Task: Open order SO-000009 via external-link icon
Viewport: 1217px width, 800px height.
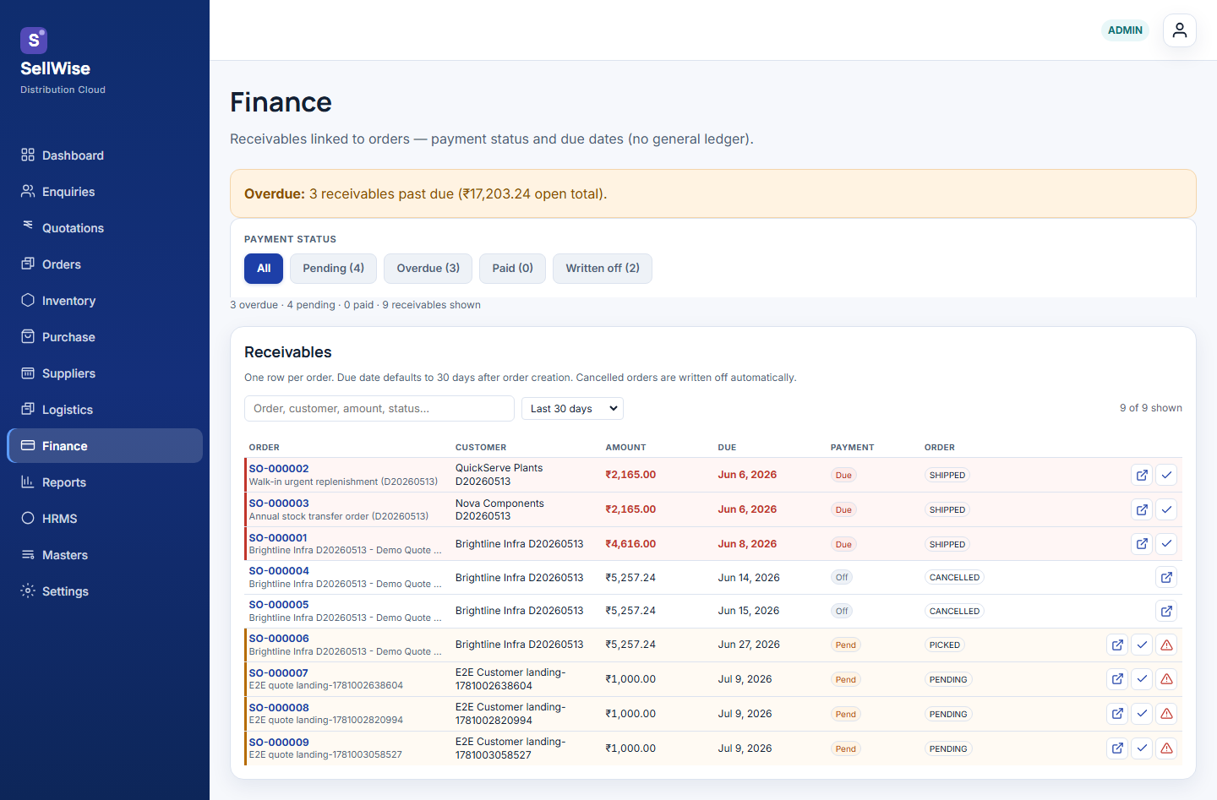Action: [1117, 748]
